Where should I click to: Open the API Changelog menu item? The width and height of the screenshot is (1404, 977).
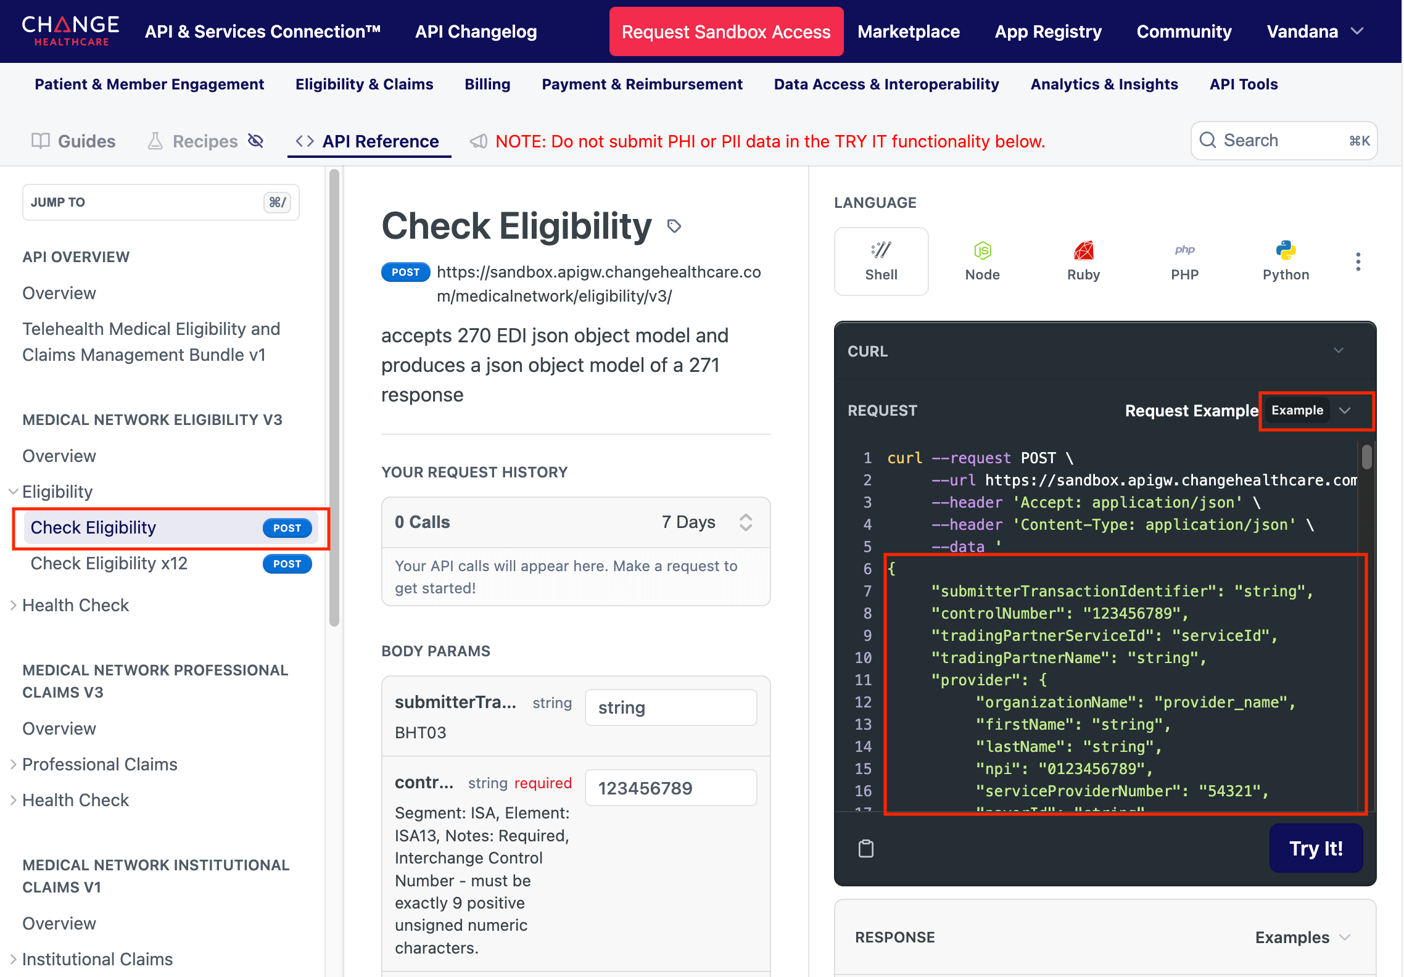tap(476, 31)
